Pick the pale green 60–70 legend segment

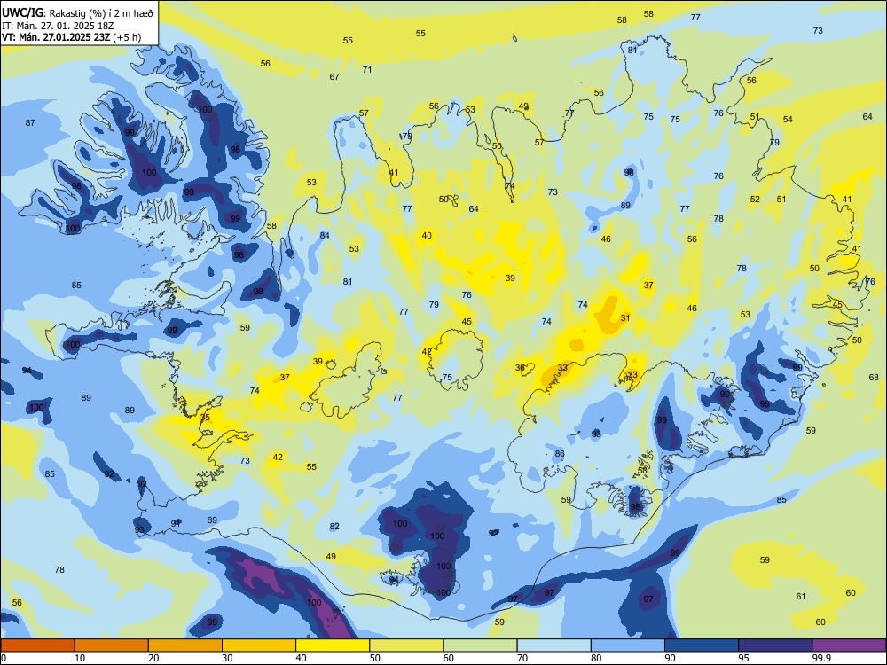(480, 645)
